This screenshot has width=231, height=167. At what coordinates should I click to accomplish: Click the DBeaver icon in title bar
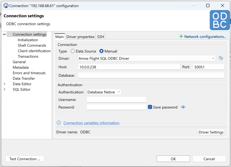point(6,6)
